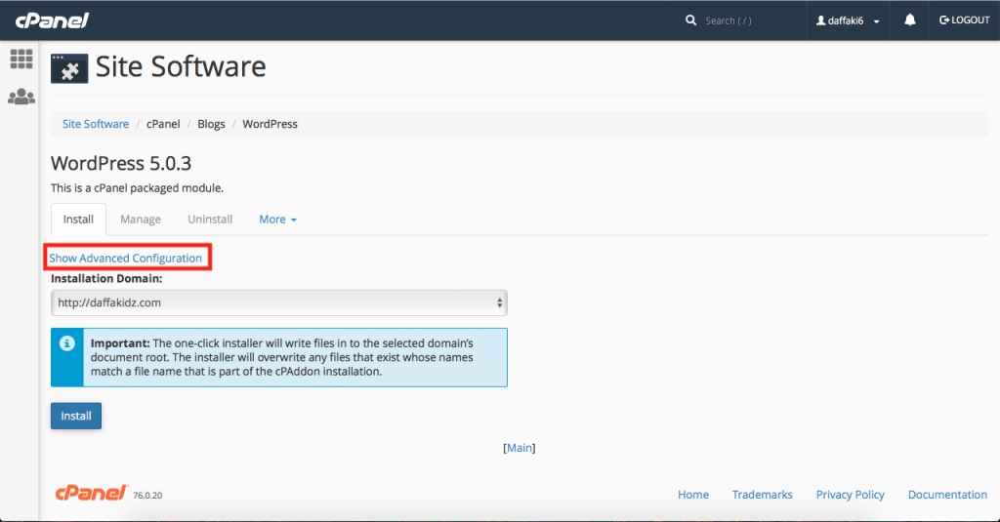
Task: Click cPanel breadcrumb entry
Action: (163, 124)
